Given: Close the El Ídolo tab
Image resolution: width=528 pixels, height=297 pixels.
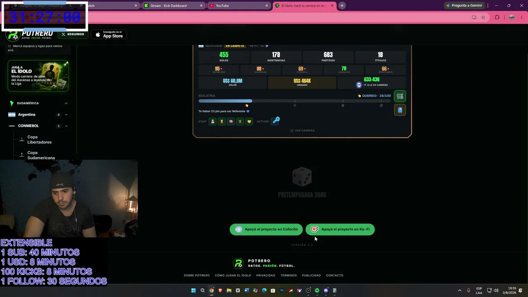Looking at the screenshot, I should tap(332, 6).
